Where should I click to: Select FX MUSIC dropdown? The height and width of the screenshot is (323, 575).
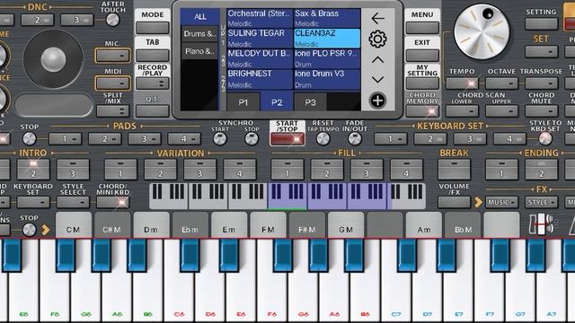pos(501,202)
